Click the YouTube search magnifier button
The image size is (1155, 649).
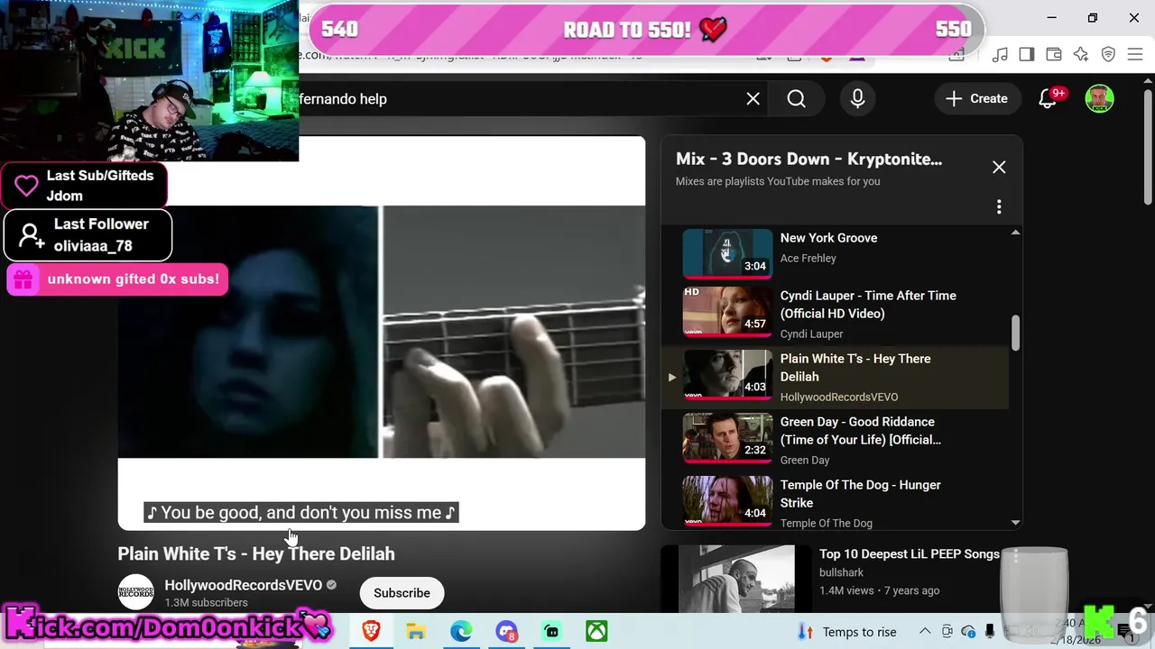[796, 98]
